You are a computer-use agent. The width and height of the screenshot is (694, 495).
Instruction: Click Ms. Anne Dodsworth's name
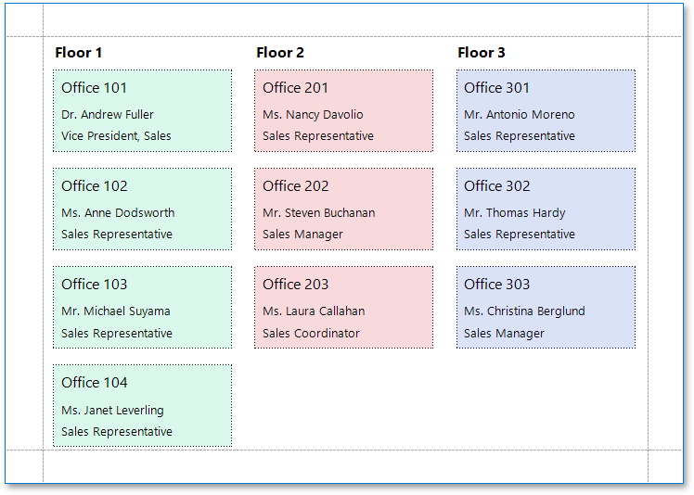118,213
